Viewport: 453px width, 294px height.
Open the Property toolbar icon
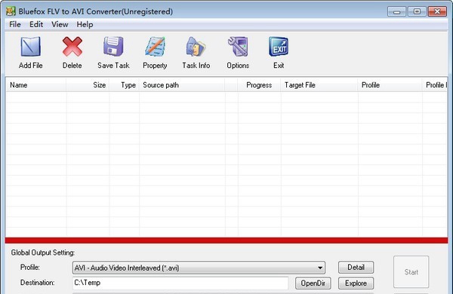[155, 47]
